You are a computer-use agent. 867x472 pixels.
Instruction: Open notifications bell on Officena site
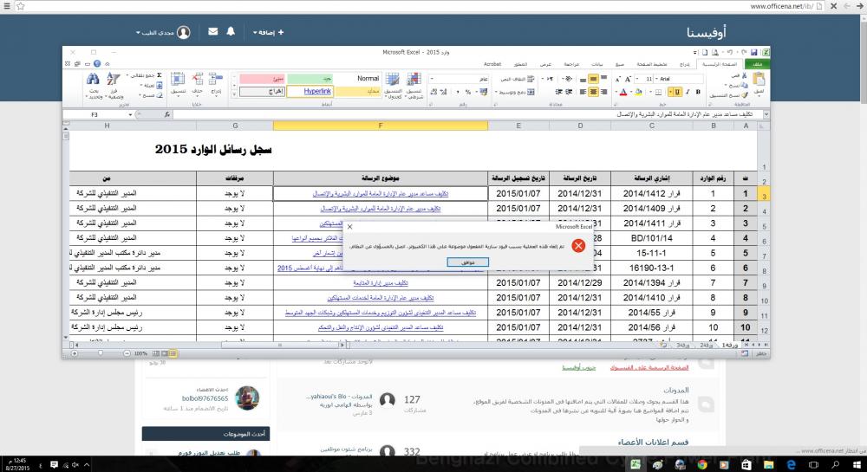[x=231, y=32]
